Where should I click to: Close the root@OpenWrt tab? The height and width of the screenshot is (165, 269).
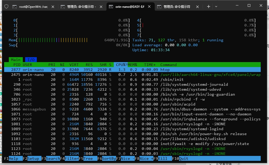click(x=53, y=6)
